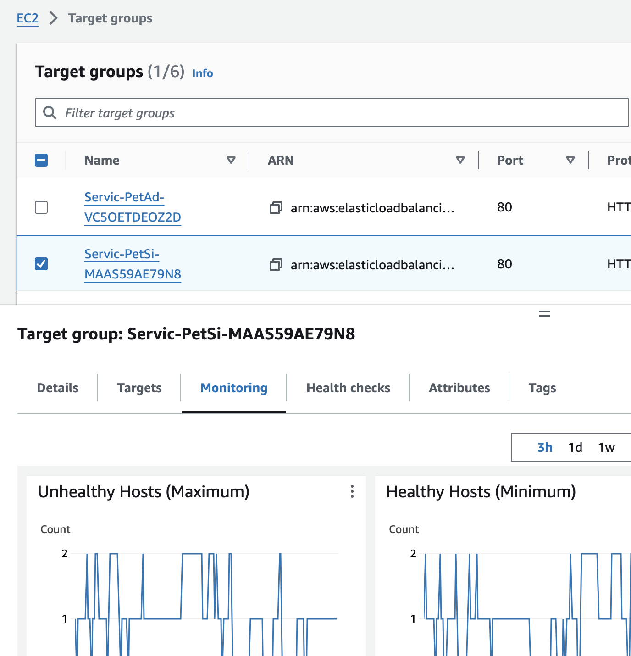
Task: Go to EC2 breadcrumb link
Action: (x=28, y=18)
